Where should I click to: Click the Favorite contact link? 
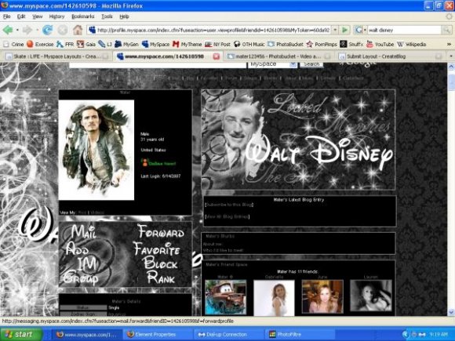(x=156, y=248)
